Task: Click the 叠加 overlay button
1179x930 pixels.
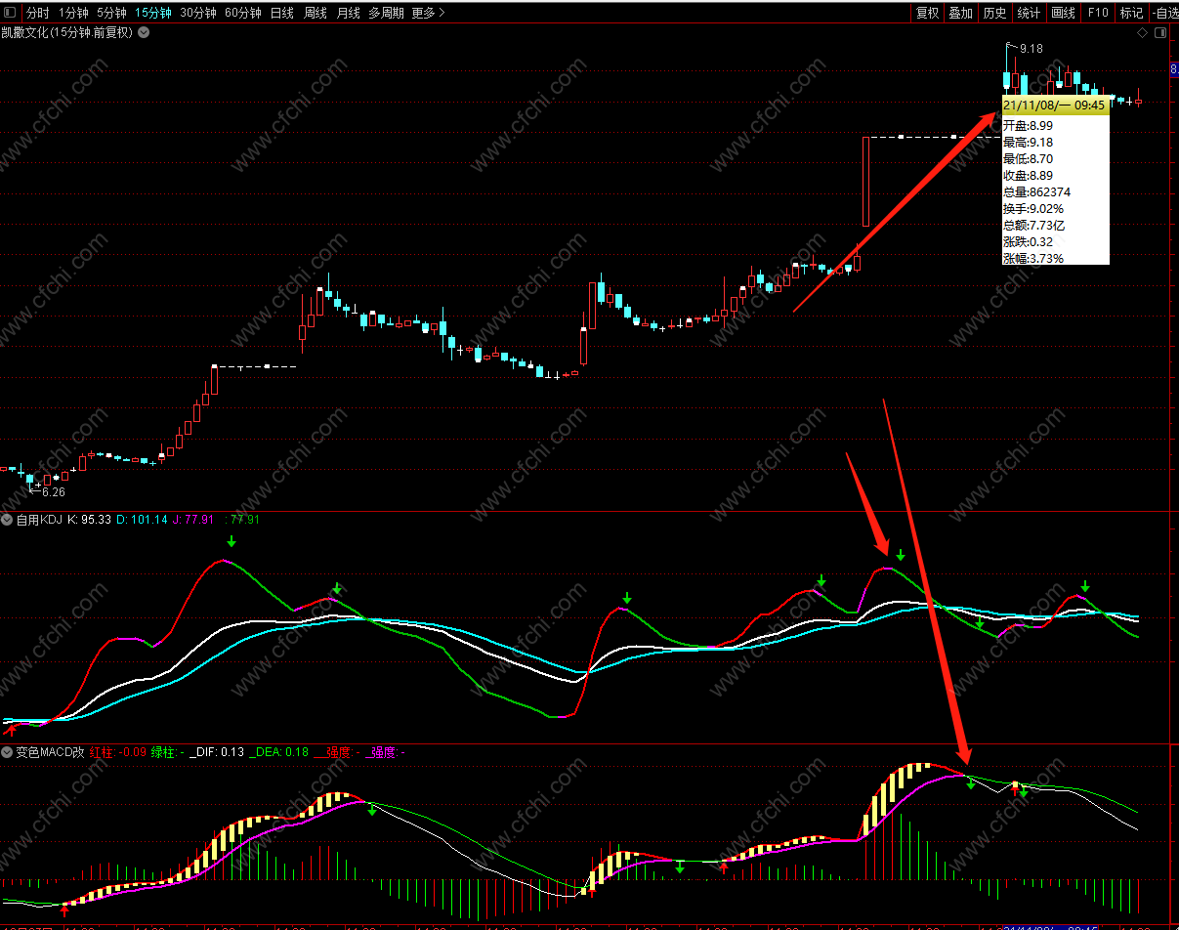Action: coord(961,13)
